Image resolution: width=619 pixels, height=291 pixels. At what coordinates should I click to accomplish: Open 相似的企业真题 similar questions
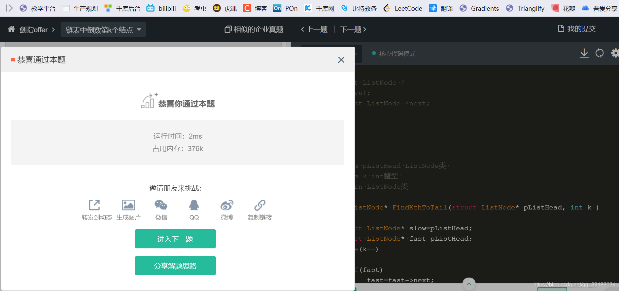click(x=254, y=30)
